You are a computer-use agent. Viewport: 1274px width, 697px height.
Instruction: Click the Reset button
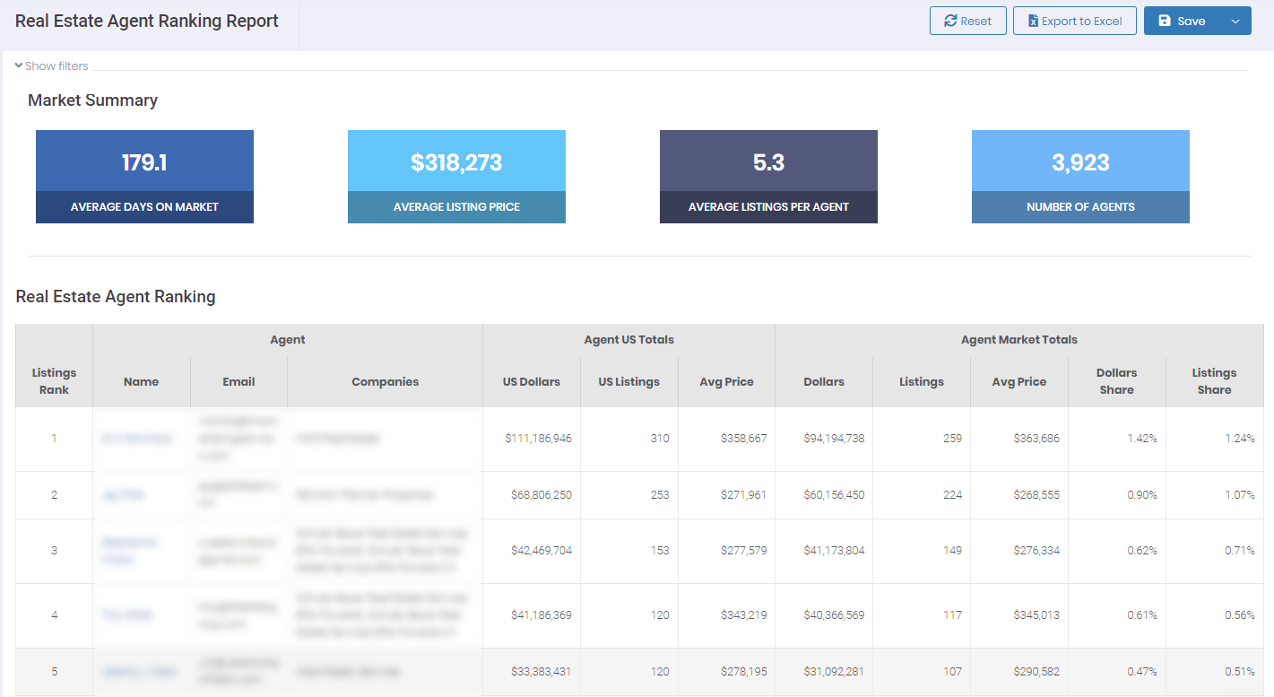tap(968, 21)
